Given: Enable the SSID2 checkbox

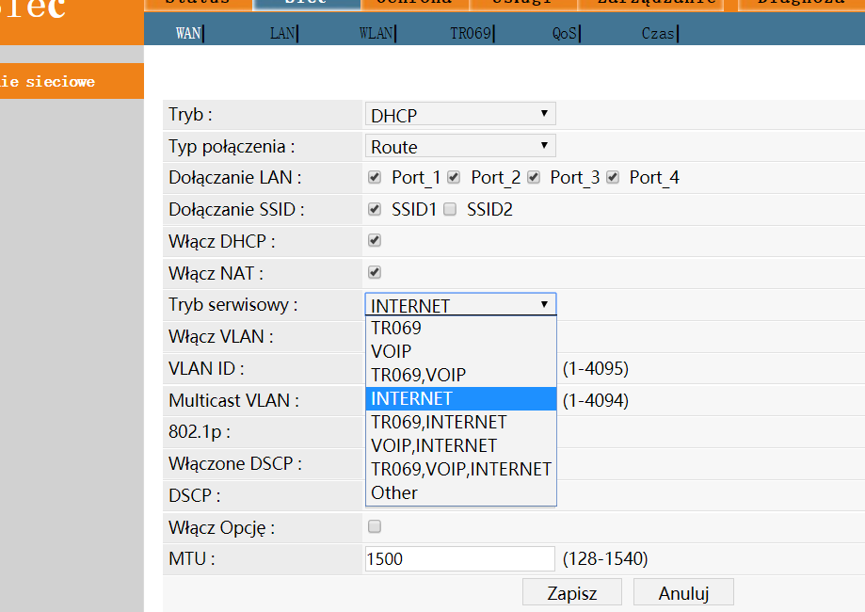Looking at the screenshot, I should [450, 209].
